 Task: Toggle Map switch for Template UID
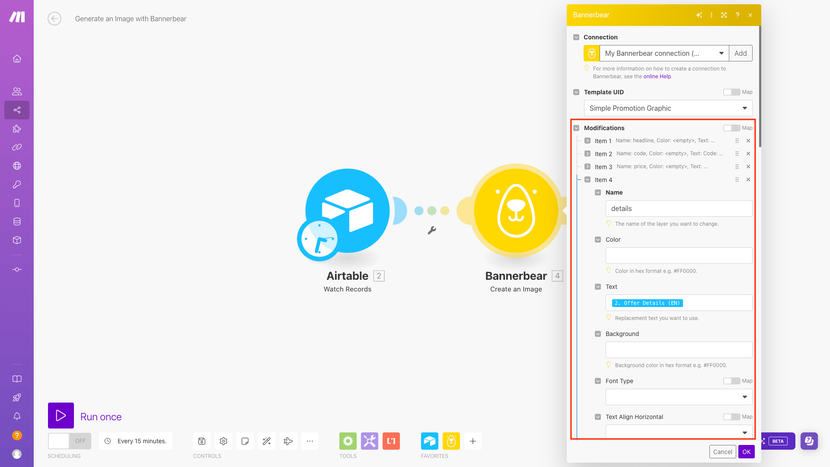(731, 92)
